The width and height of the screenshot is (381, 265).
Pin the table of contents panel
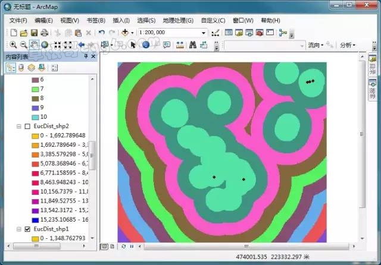click(86, 56)
